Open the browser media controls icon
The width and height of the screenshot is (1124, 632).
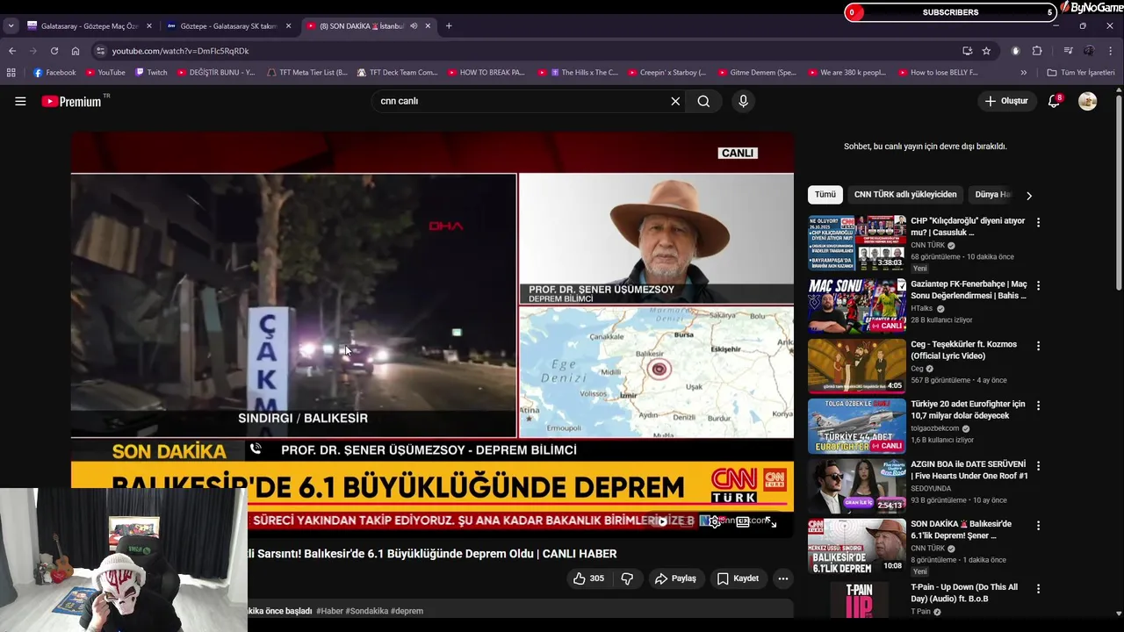(x=1068, y=51)
